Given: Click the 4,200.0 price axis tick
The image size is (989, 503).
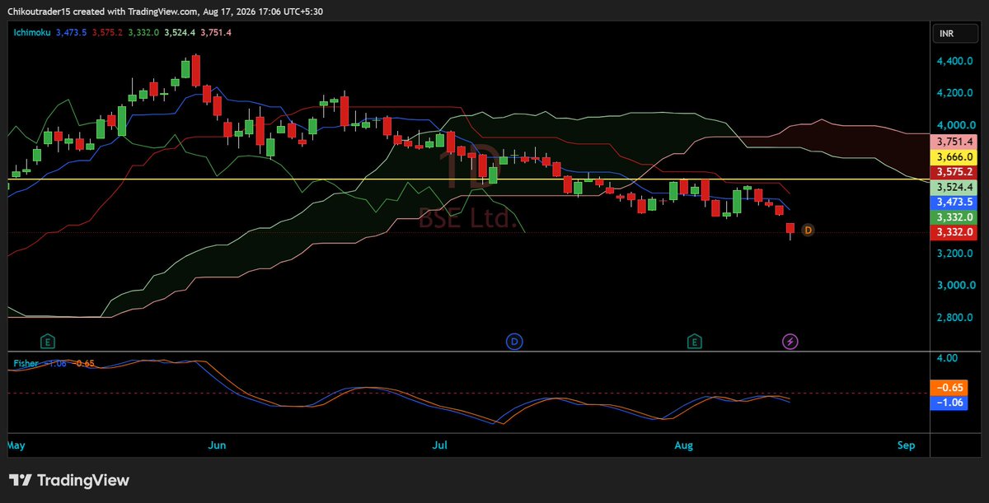Looking at the screenshot, I should tap(954, 93).
